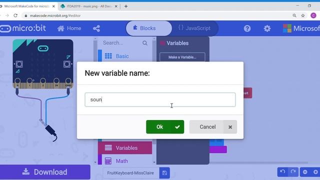
Task: Switch to the Blocks editor view
Action: pos(149,28)
